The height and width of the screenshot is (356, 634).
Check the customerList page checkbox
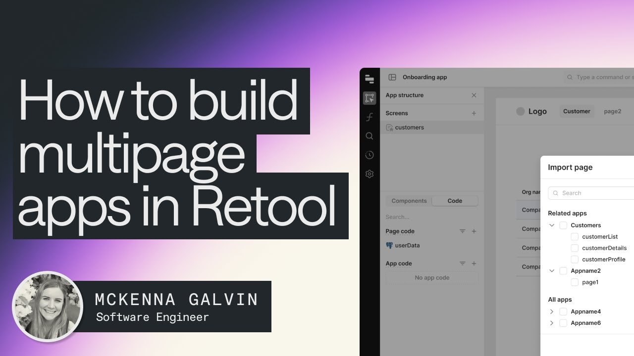tap(575, 237)
